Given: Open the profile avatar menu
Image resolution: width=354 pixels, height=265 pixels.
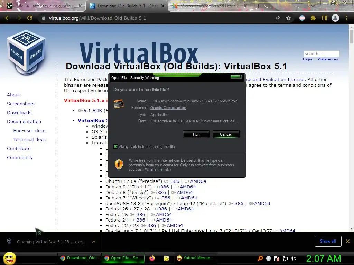Looking at the screenshot, I should (335, 18).
